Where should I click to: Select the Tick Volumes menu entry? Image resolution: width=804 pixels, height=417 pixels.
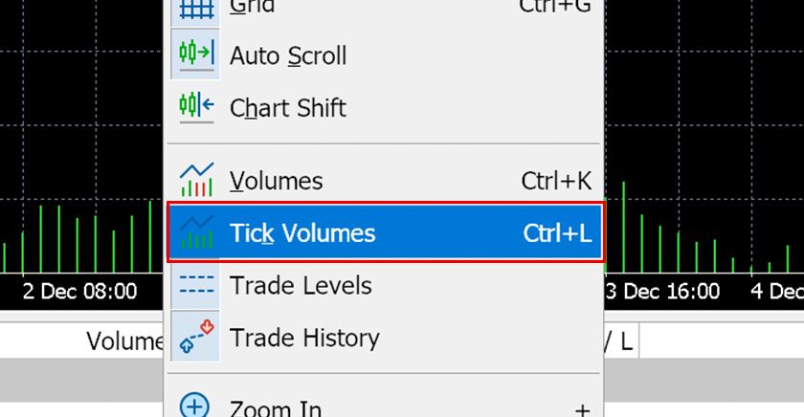(302, 233)
